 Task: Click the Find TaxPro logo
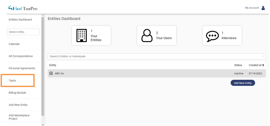[x=23, y=8]
